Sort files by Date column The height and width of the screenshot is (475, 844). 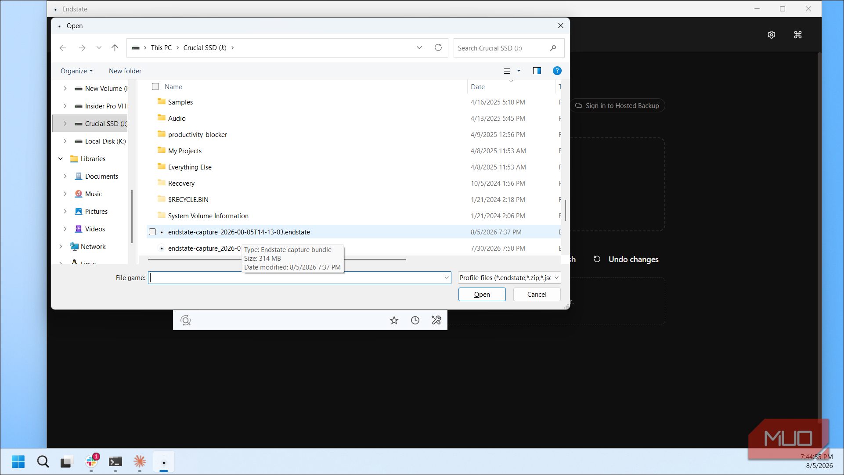coord(478,87)
